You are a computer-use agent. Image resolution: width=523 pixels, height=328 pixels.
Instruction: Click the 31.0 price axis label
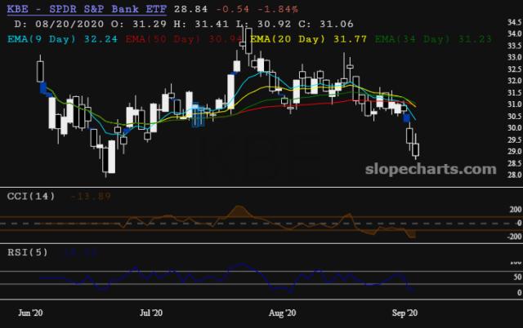coord(512,104)
